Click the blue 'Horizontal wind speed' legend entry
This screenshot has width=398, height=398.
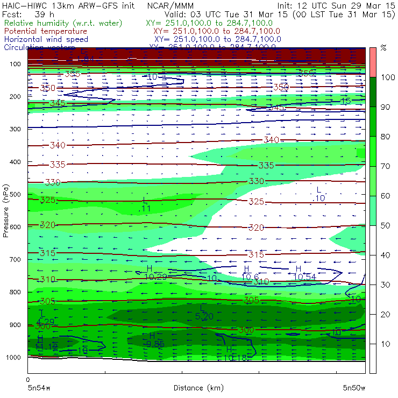click(x=46, y=39)
